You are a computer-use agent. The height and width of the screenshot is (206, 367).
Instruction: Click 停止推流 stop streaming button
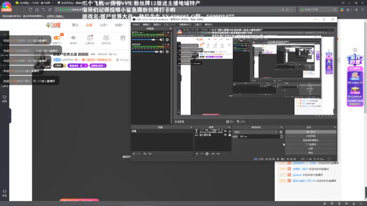click(311, 132)
